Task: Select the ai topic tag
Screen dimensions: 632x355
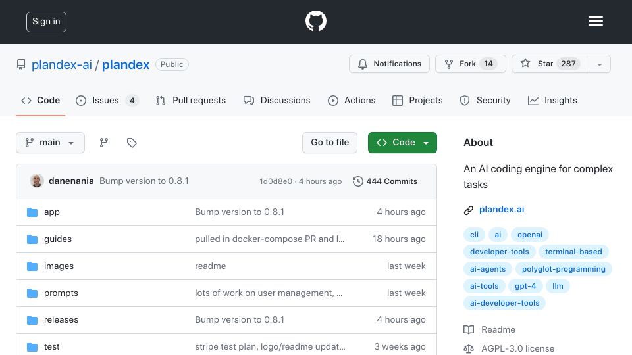Action: (498, 235)
